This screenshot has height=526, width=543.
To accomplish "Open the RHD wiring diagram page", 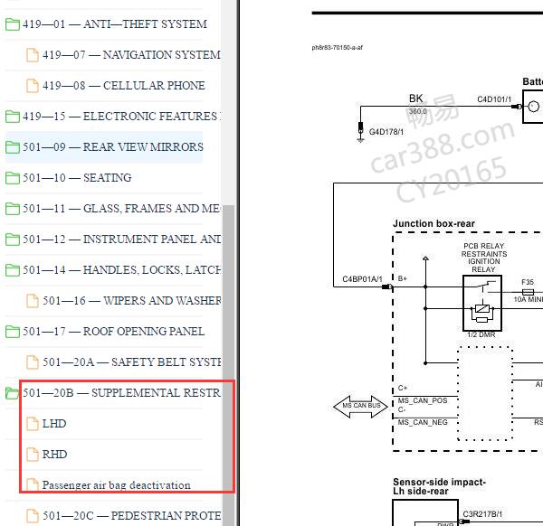I will coord(54,455).
